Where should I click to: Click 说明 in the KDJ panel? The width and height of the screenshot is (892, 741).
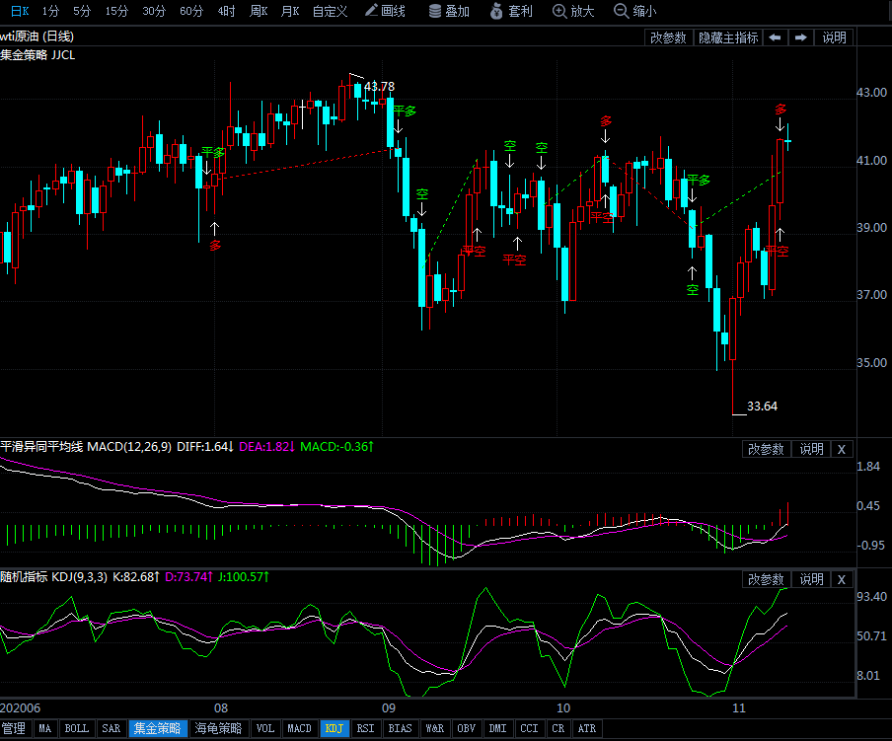coord(811,579)
